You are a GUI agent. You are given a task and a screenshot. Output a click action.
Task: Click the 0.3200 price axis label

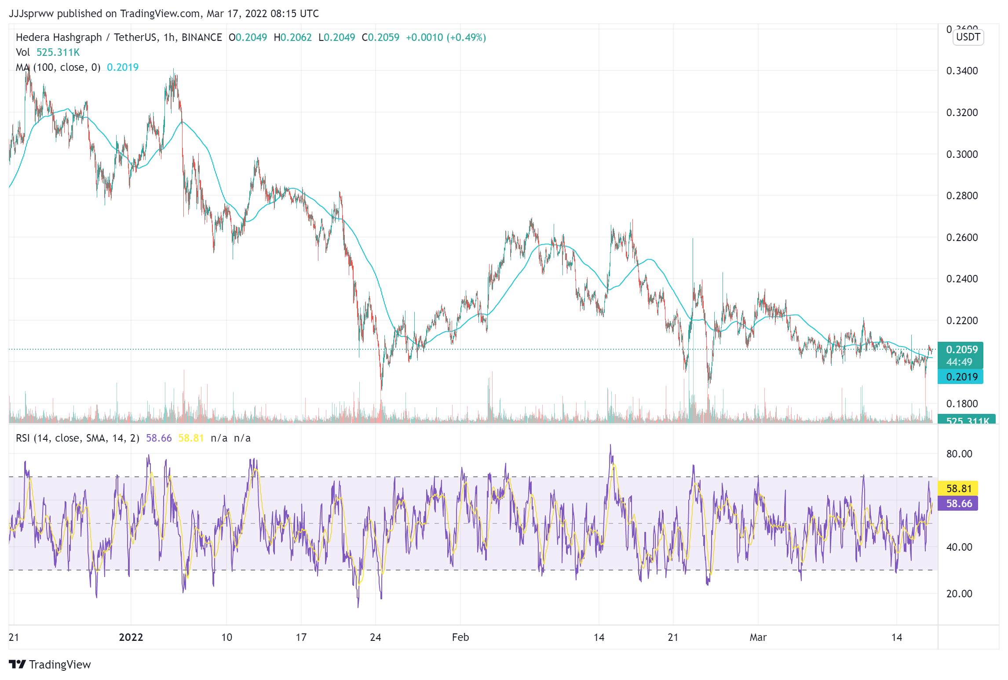click(962, 113)
